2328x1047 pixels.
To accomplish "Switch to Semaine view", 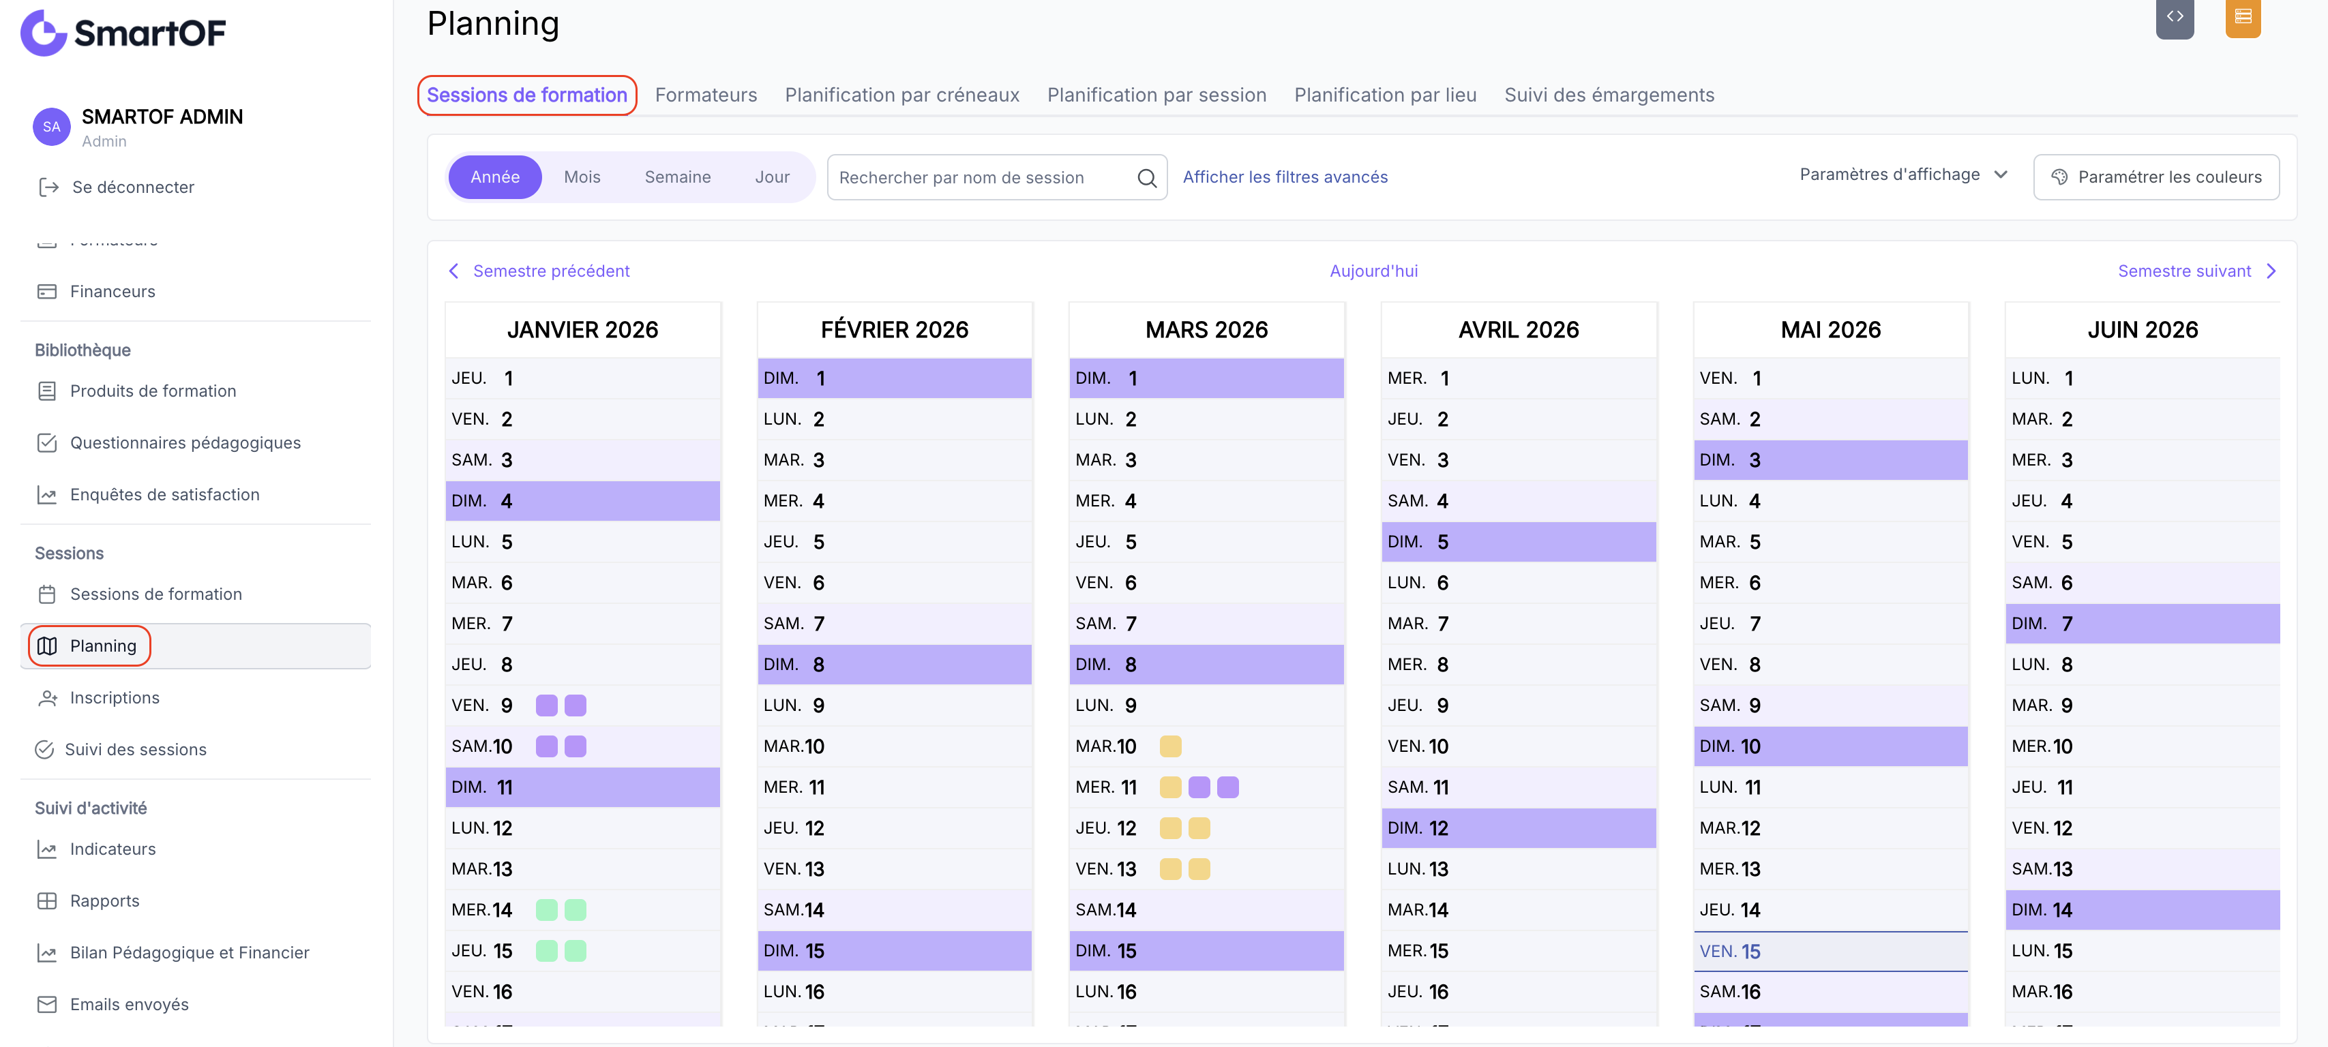I will point(678,177).
